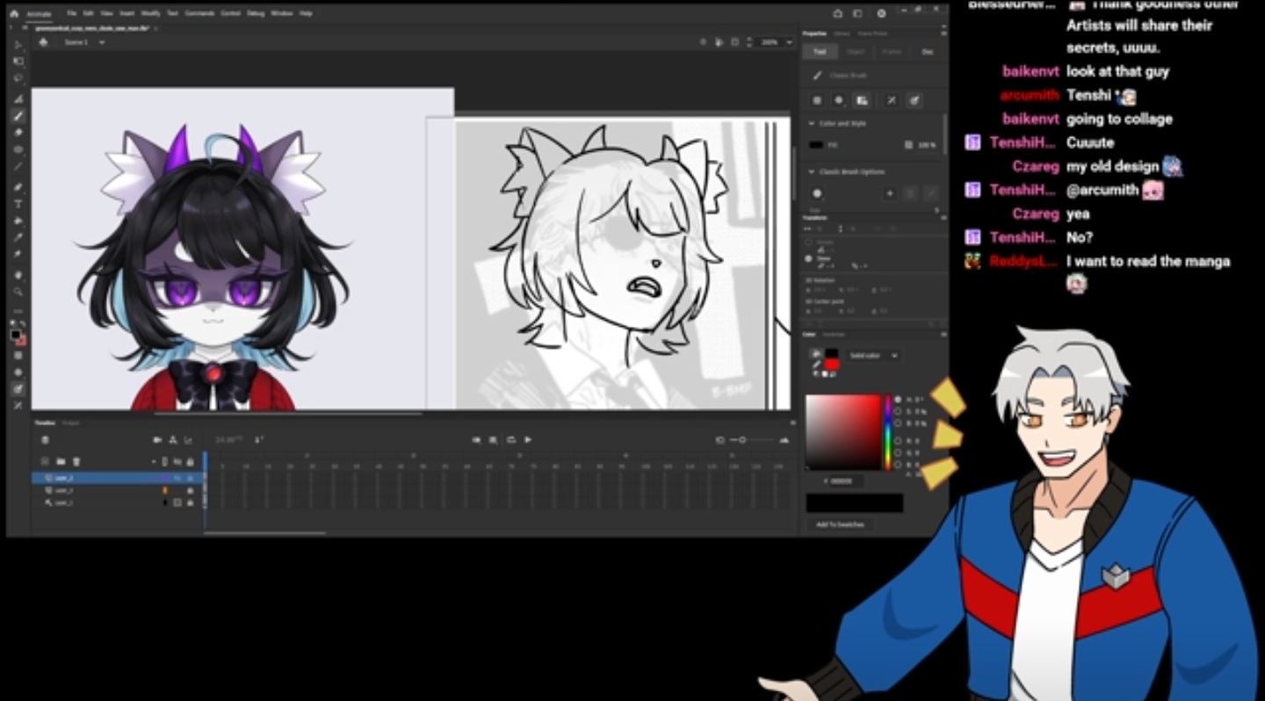Click the chat message "Cuuute"
1265x701 pixels.
tap(1090, 142)
